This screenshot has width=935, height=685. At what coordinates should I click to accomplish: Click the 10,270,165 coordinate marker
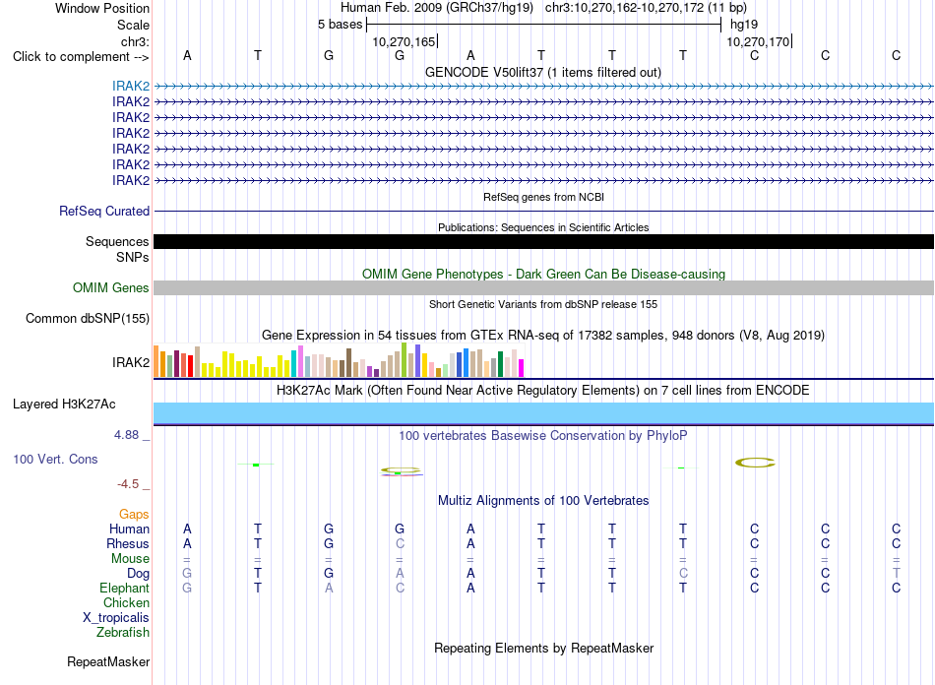404,41
